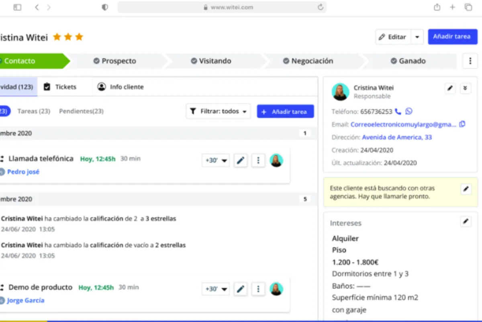Image resolution: width=482 pixels, height=322 pixels.
Task: Click the Llamada telefónica task title
Action: 41,159
